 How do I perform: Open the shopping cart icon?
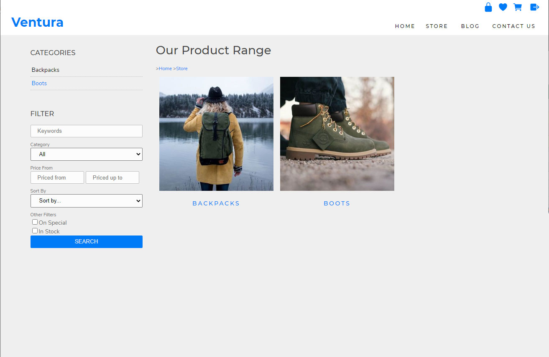tap(518, 7)
